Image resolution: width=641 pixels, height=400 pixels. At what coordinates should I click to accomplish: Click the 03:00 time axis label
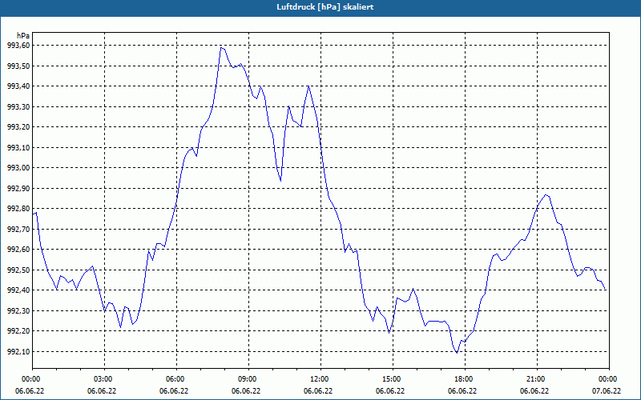tap(104, 378)
